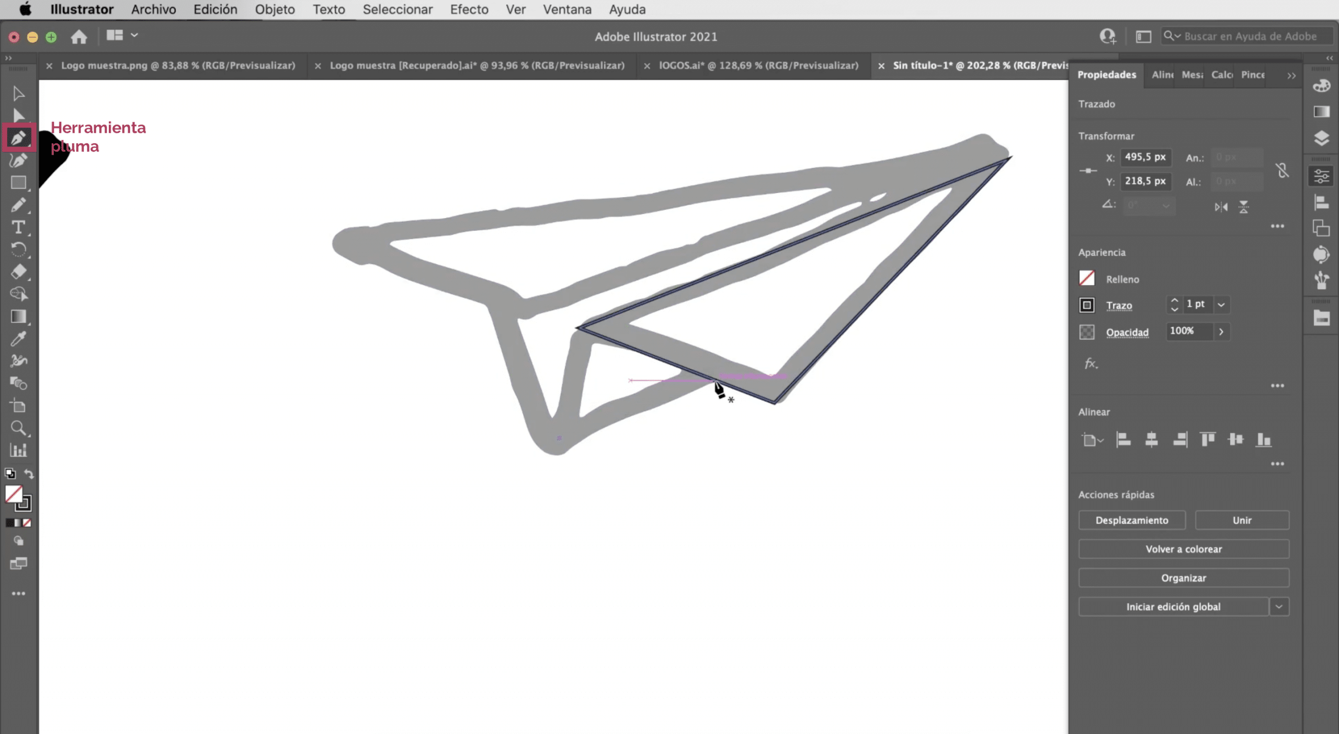Click Iniciar edición global button
This screenshot has height=734, width=1339.
point(1173,607)
